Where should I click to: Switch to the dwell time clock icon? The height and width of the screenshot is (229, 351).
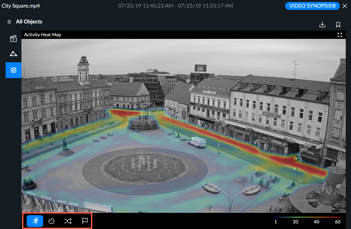51,221
